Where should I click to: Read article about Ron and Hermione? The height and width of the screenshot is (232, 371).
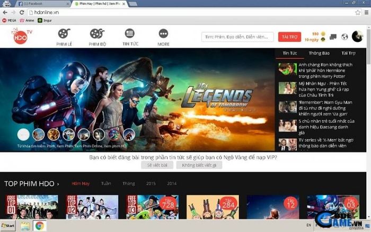pyautogui.click(x=325, y=70)
